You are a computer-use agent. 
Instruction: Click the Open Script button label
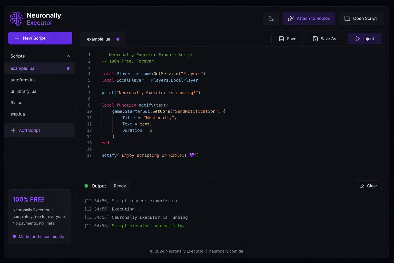pos(365,18)
